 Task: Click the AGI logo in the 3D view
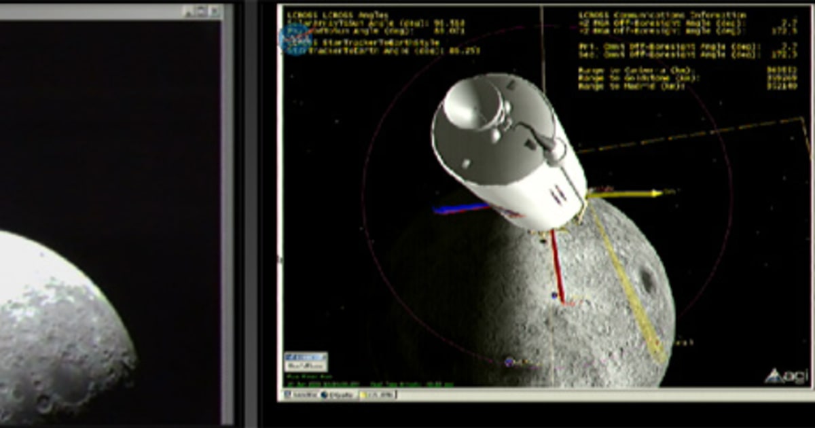pos(785,375)
